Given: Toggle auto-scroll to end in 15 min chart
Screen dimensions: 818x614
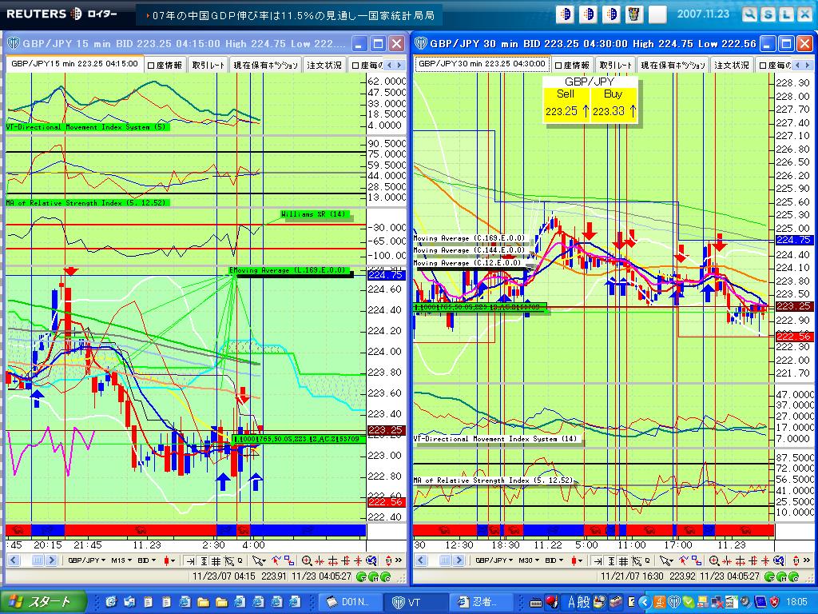Looking at the screenshot, I should point(190,561).
